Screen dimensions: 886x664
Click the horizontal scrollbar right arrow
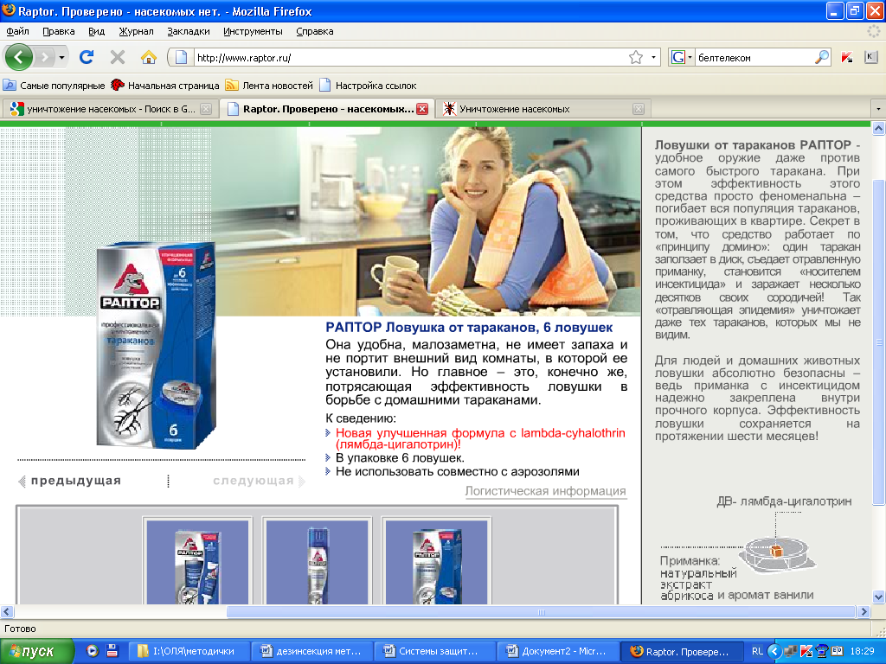864,611
